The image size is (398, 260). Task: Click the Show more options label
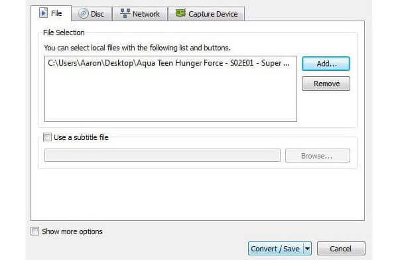(x=72, y=231)
